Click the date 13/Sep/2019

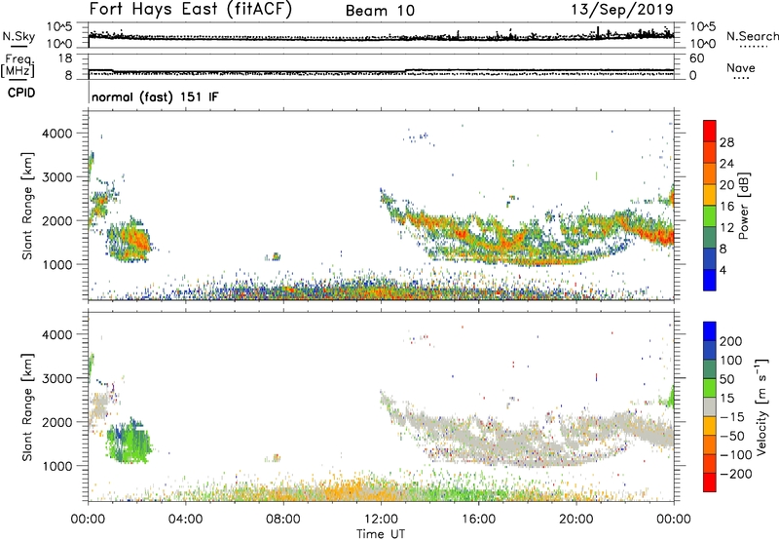622,10
